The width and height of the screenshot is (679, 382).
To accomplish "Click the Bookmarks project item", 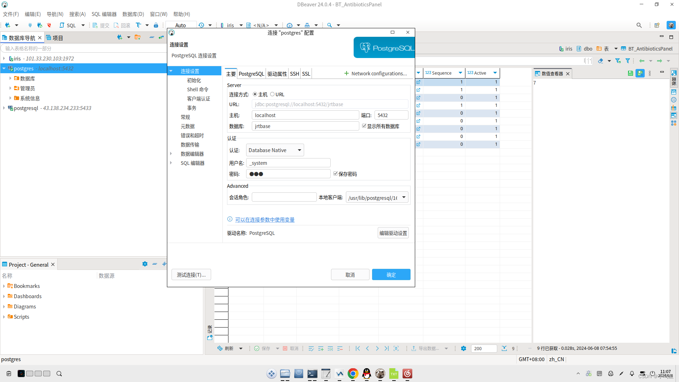I will pos(27,286).
